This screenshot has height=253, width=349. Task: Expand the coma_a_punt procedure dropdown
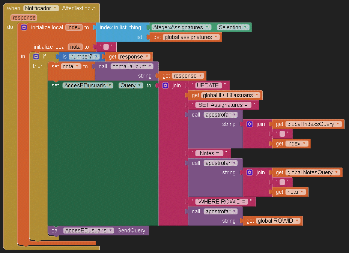(x=150, y=66)
